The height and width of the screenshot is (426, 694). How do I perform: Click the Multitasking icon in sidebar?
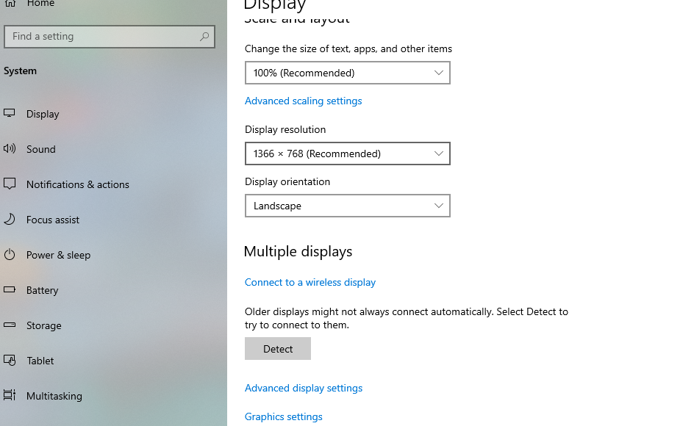click(x=10, y=396)
